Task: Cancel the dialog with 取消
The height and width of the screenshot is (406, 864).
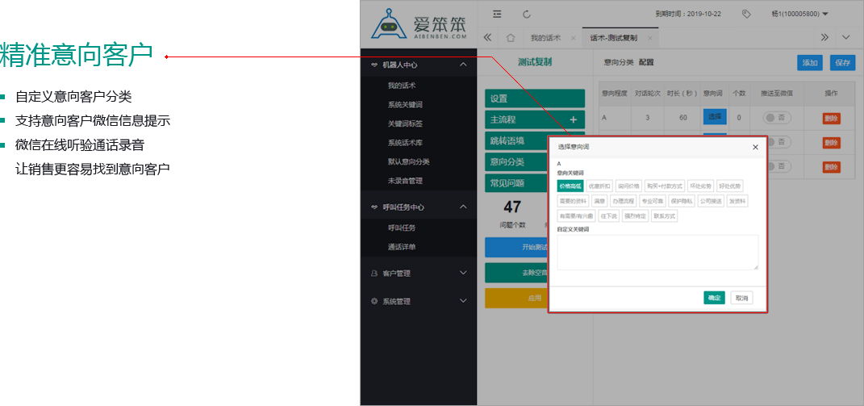Action: pyautogui.click(x=741, y=297)
